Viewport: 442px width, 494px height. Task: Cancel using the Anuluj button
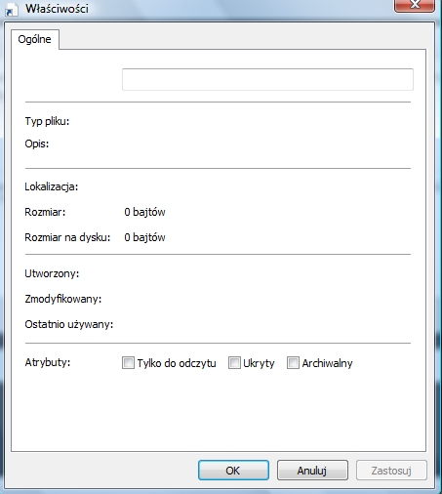click(x=312, y=471)
